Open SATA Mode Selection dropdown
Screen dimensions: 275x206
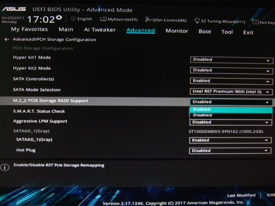click(x=231, y=91)
